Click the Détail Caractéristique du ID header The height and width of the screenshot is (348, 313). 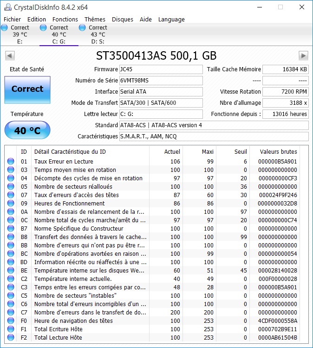tap(90, 151)
